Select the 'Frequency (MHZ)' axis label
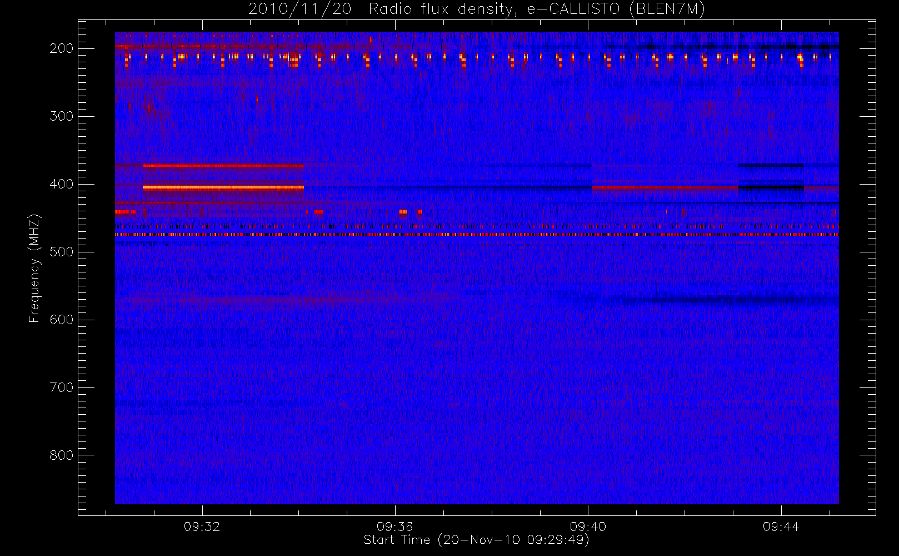This screenshot has height=556, width=899. (x=34, y=268)
